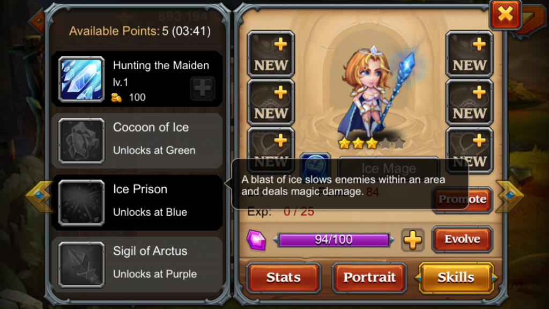Open the middle-left NEW equipment slot
The image size is (549, 309).
click(x=271, y=102)
